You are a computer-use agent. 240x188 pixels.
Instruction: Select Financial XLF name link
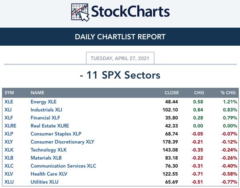point(45,118)
